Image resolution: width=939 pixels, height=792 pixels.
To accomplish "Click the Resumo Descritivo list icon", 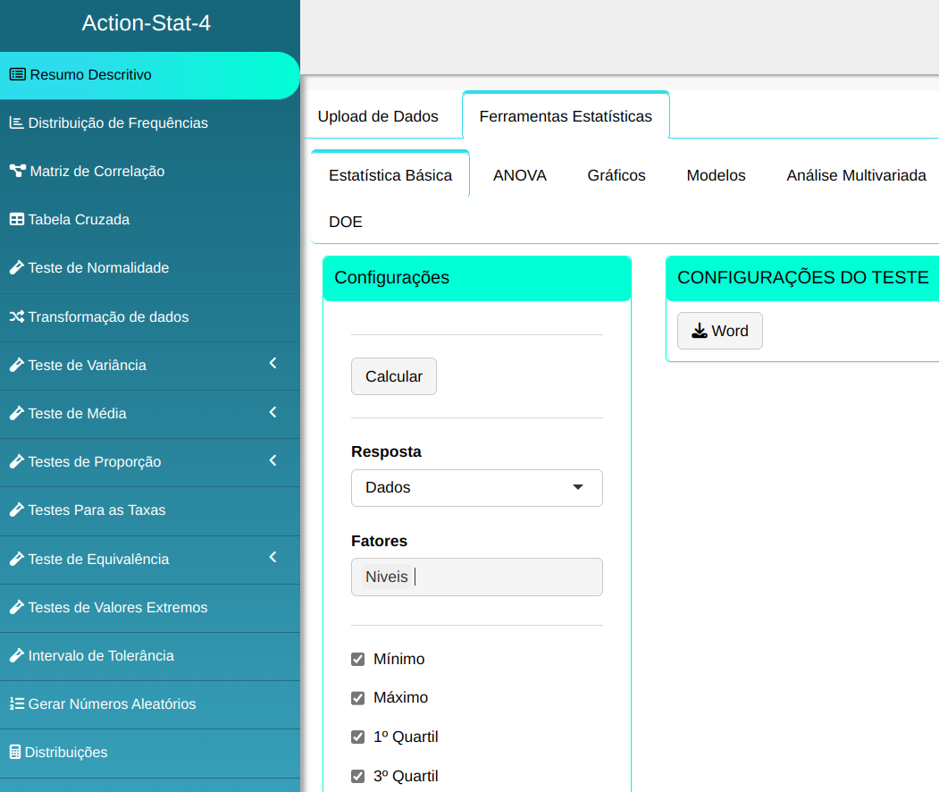I will pyautogui.click(x=17, y=75).
